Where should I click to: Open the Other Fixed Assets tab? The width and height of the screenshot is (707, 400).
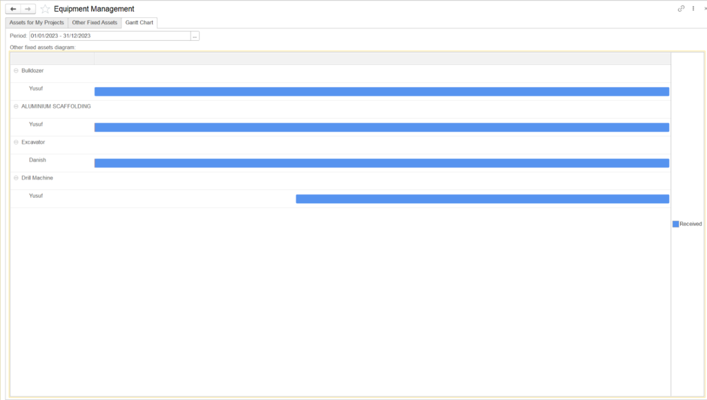coord(95,23)
